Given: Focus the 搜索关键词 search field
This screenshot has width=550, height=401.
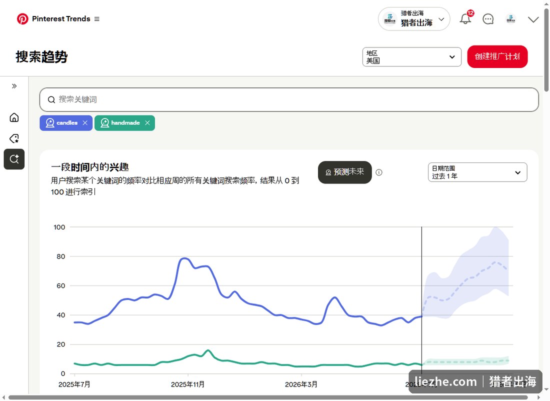Looking at the screenshot, I should pyautogui.click(x=289, y=99).
